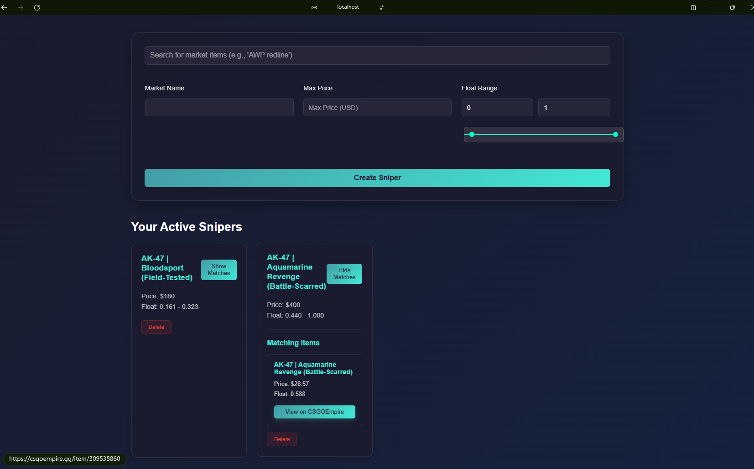Viewport: 754px width, 469px height.
Task: Open the tune settings icon right of localhost
Action: click(382, 7)
